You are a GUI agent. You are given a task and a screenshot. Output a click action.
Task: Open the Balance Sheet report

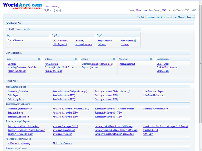(163, 64)
